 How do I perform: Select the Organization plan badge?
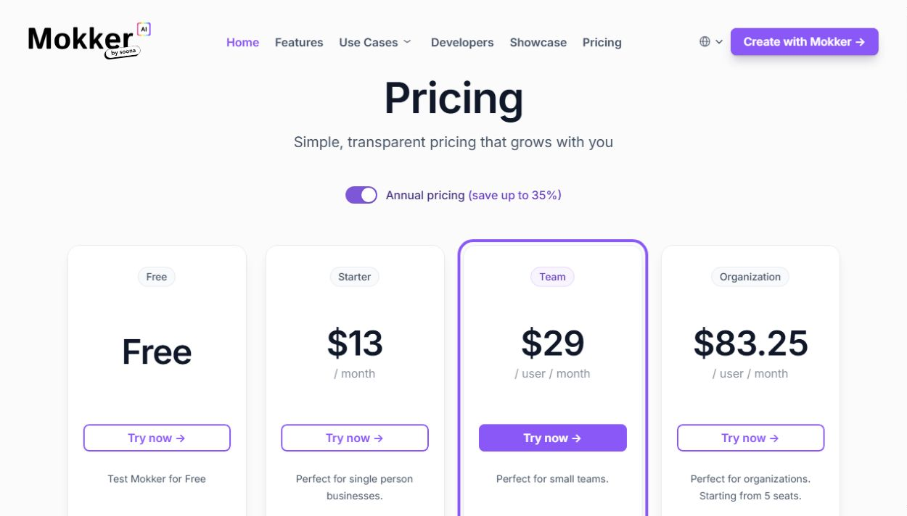click(x=750, y=277)
